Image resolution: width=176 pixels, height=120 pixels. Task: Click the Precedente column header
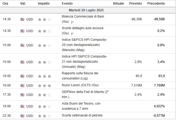(x=156, y=4)
